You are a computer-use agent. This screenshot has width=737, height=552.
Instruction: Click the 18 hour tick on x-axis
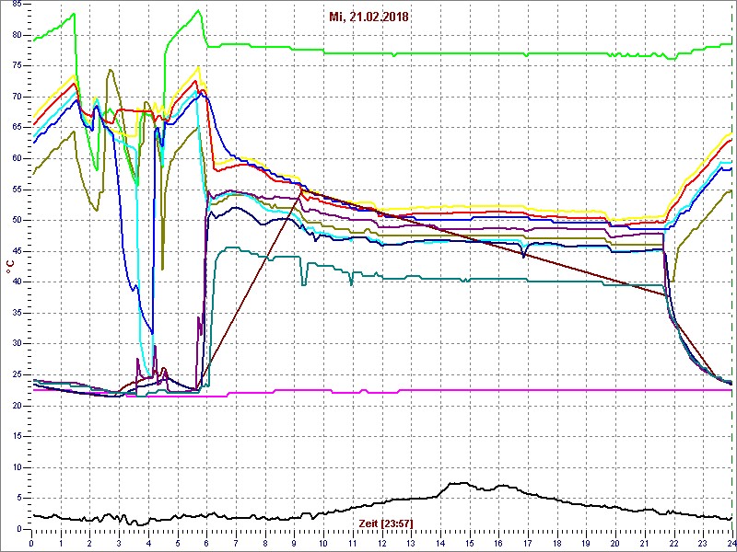(x=557, y=542)
